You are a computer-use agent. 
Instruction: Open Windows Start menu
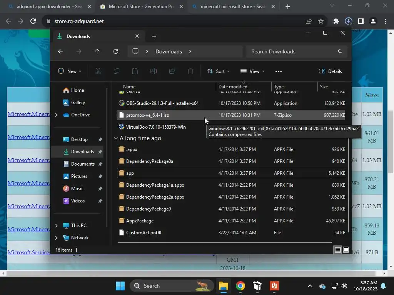tap(120, 286)
